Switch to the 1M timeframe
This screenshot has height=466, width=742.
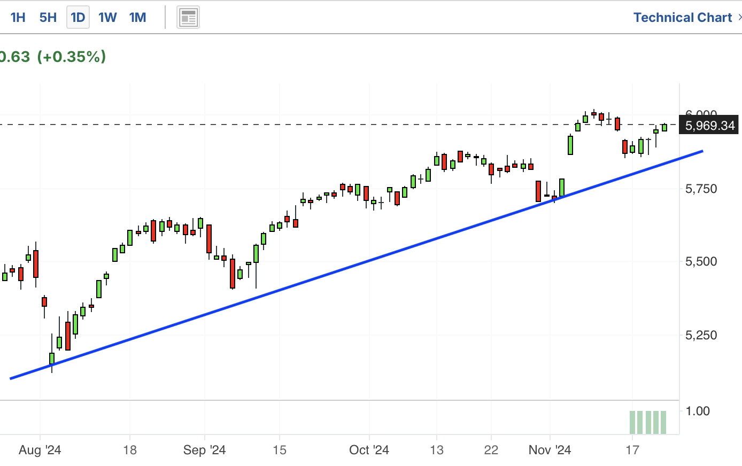point(138,18)
